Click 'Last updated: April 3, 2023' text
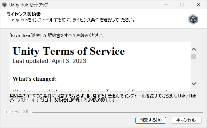The width and height of the screenshot is (207, 128). coord(49,61)
